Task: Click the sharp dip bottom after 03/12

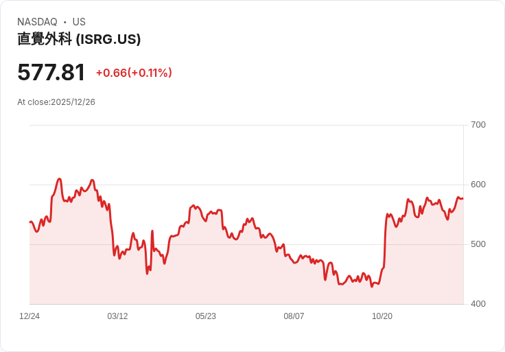Action: (147, 273)
